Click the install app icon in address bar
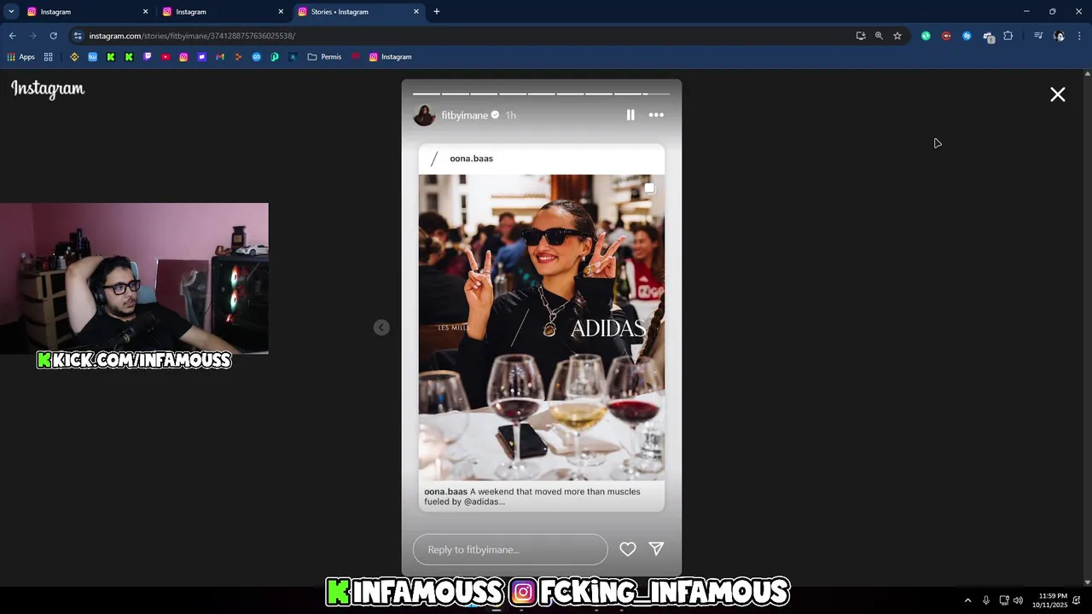 (x=861, y=36)
